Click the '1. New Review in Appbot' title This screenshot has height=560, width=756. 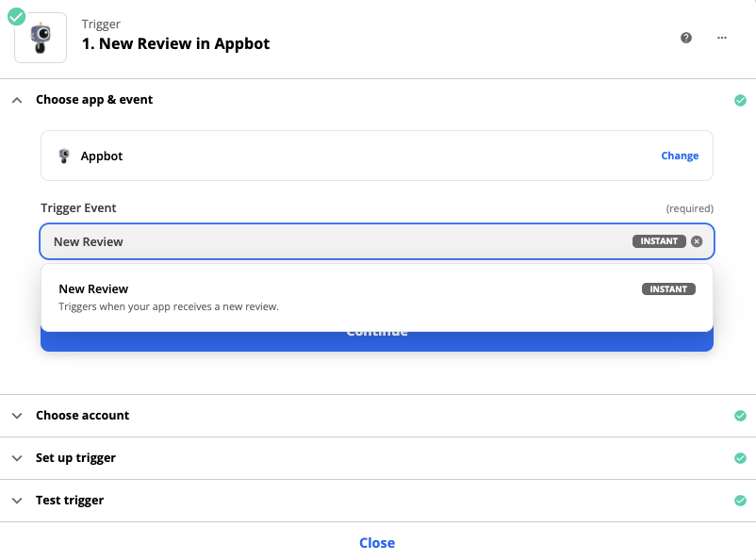click(175, 44)
